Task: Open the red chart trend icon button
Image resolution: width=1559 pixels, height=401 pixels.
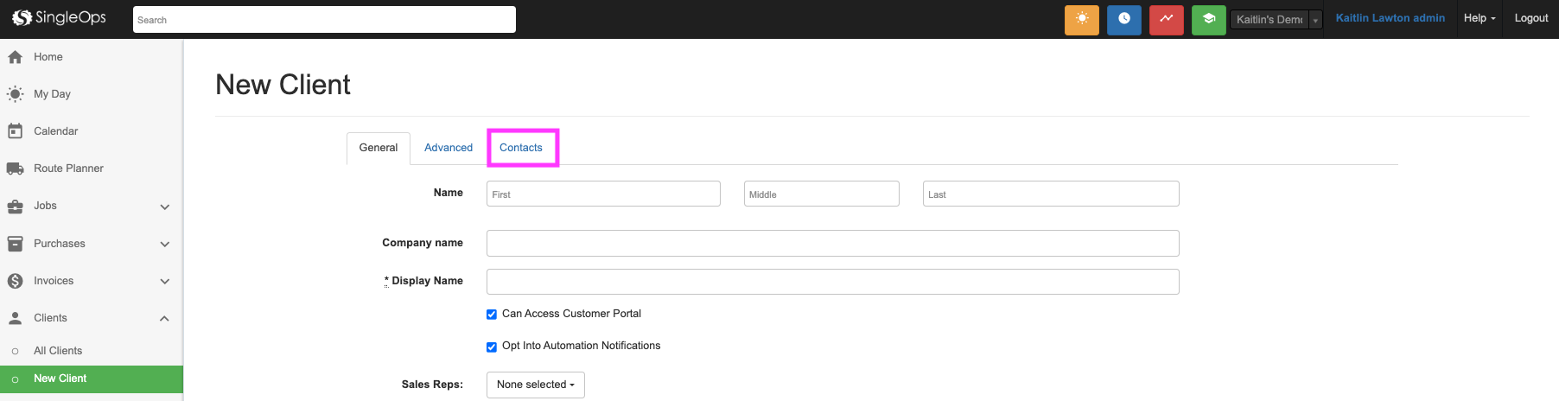Action: tap(1166, 19)
